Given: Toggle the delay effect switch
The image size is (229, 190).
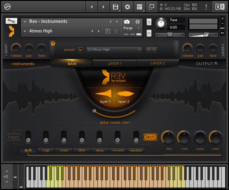Looking at the screenshot, I should tap(100, 137).
